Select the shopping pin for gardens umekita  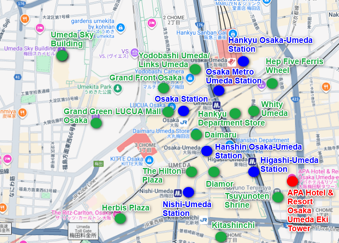coord(121,28)
